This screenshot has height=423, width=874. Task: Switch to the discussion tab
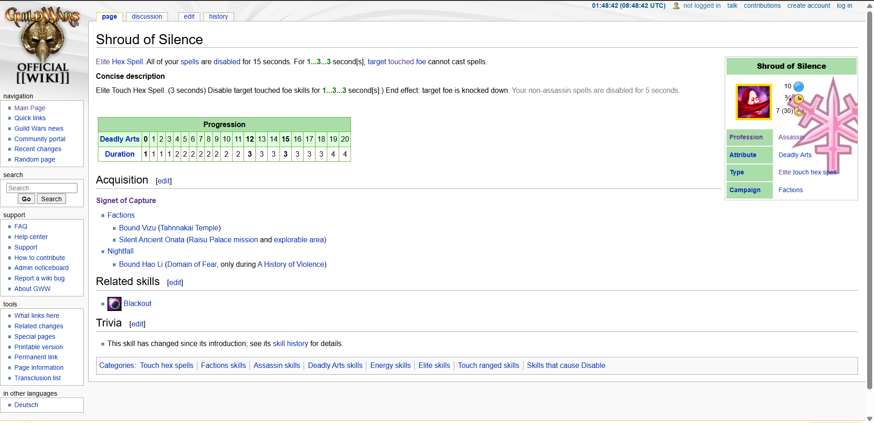point(147,16)
